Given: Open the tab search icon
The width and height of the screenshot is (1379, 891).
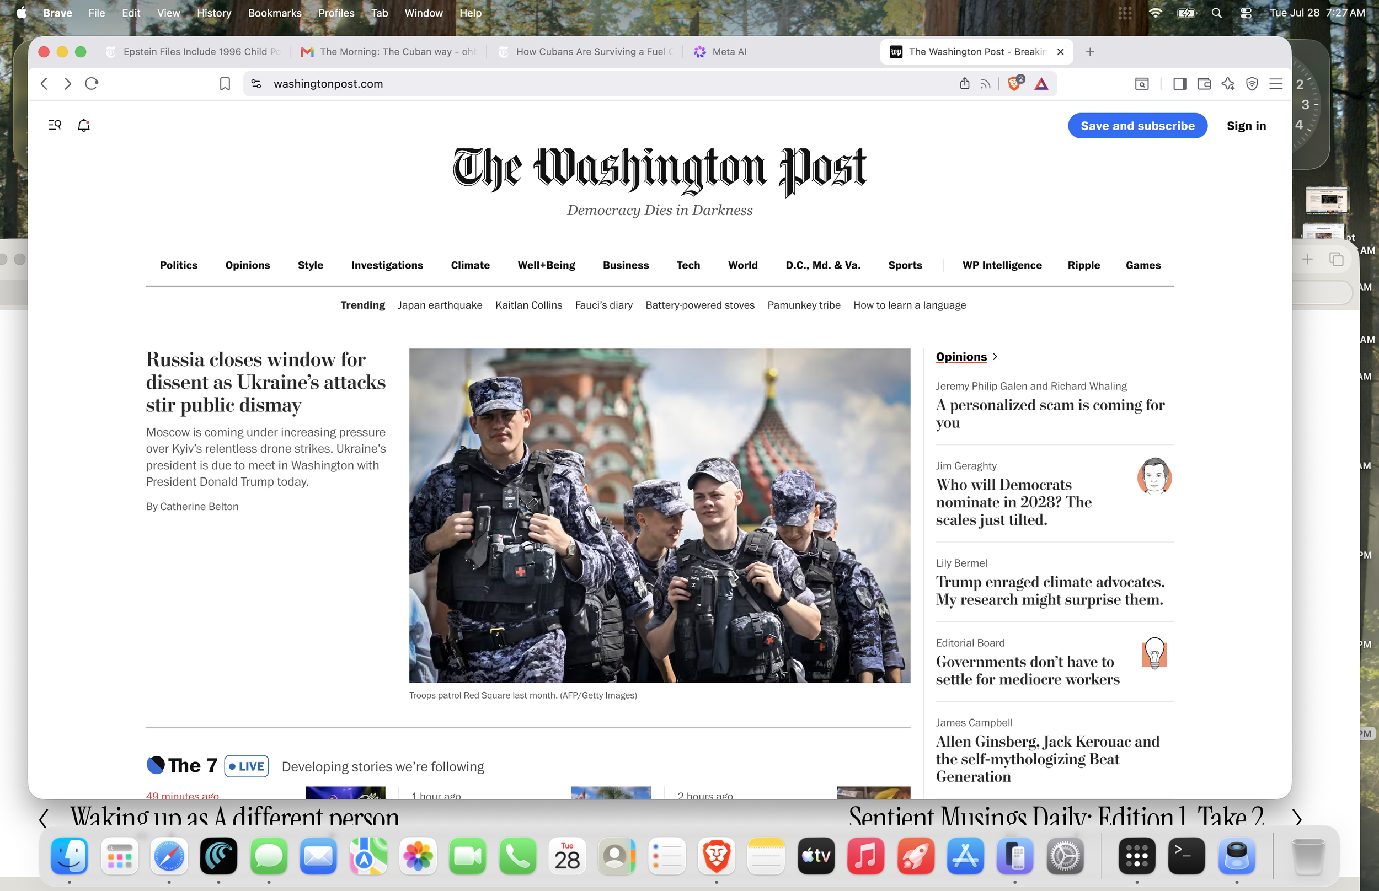Looking at the screenshot, I should pos(1142,84).
